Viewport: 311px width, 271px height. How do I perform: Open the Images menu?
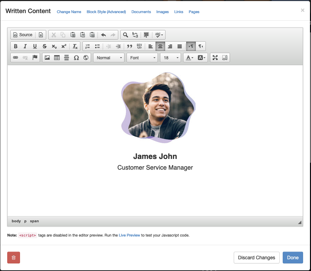pos(162,12)
